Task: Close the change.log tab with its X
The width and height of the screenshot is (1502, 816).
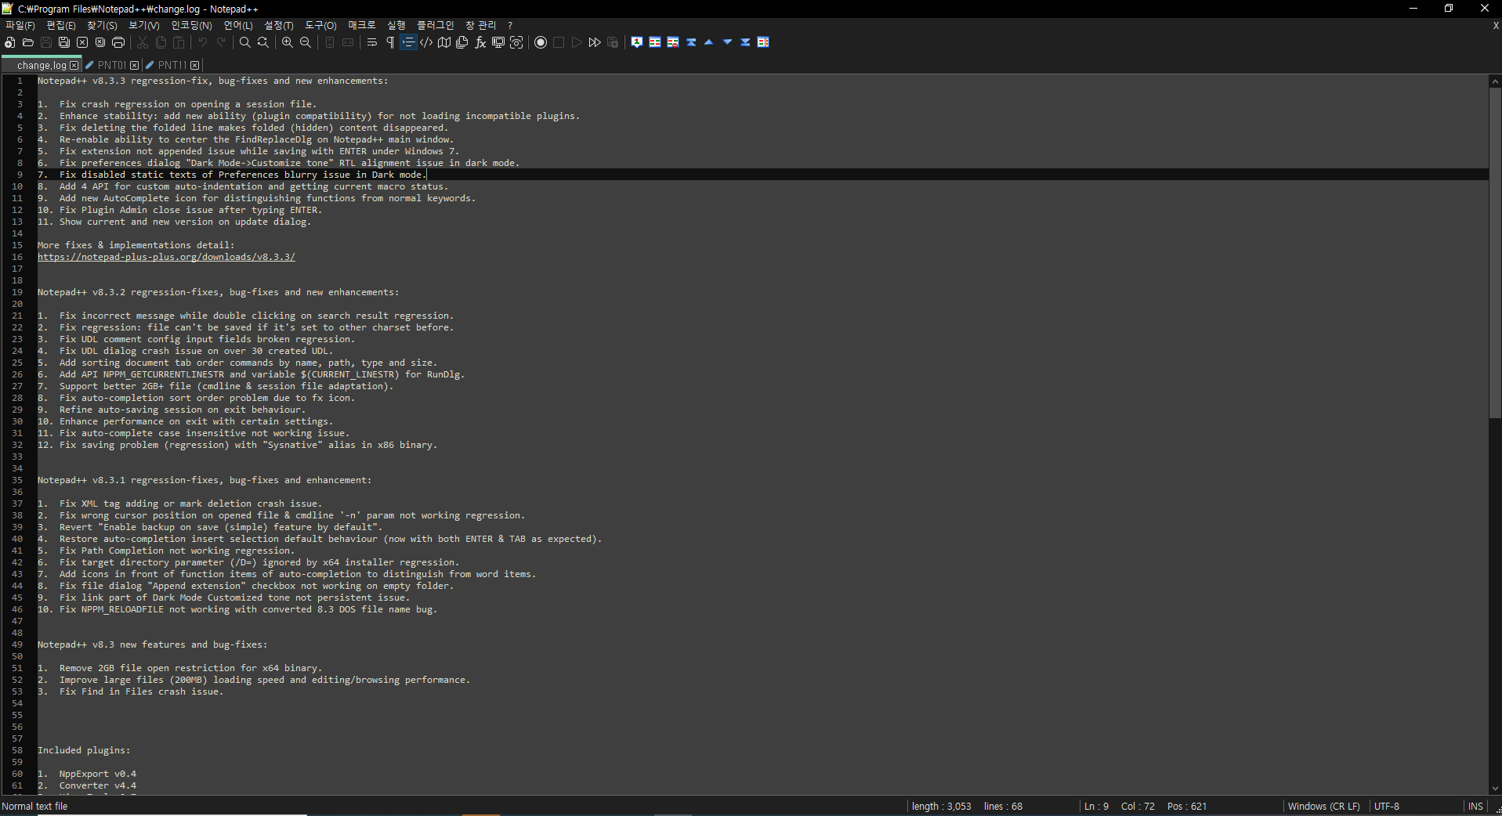Action: [x=74, y=66]
